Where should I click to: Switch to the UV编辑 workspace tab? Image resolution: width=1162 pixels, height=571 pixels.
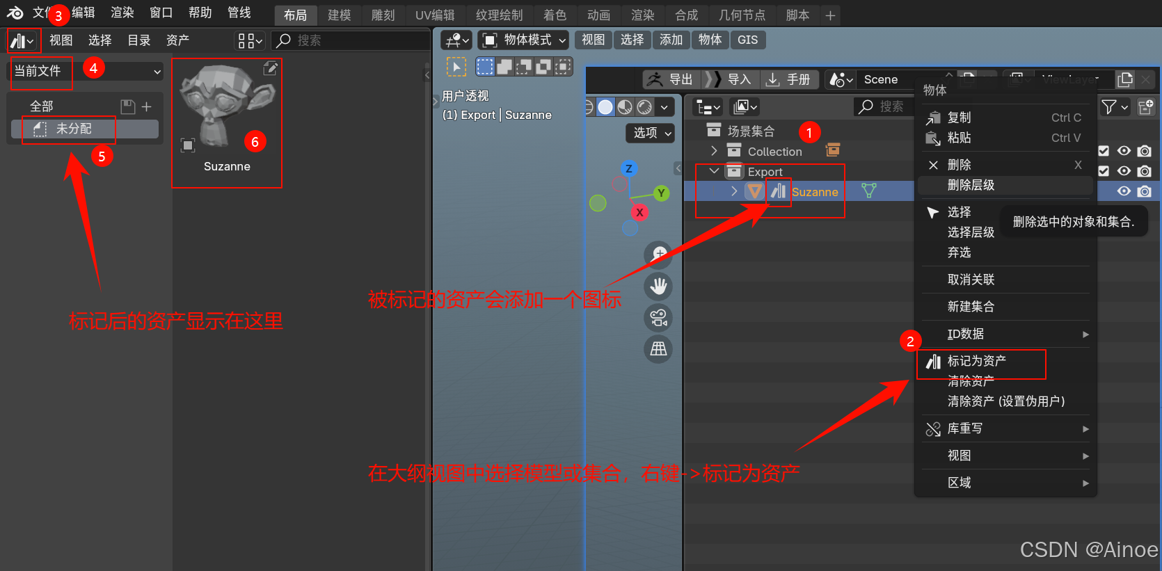[x=435, y=15]
